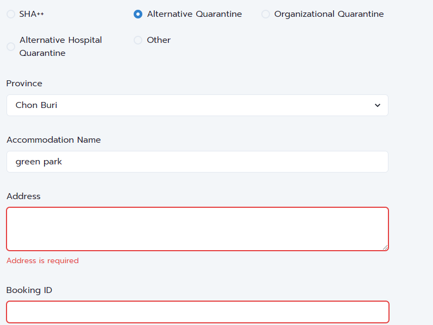Focus the empty Booking ID input field
This screenshot has height=325, width=433.
click(x=198, y=312)
